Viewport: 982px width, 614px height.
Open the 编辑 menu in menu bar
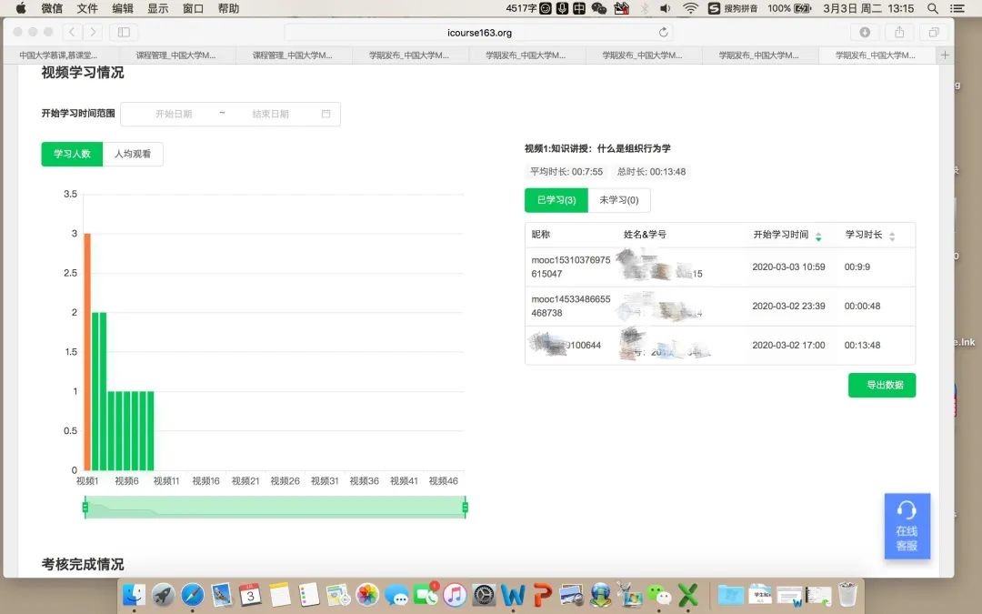tap(122, 8)
